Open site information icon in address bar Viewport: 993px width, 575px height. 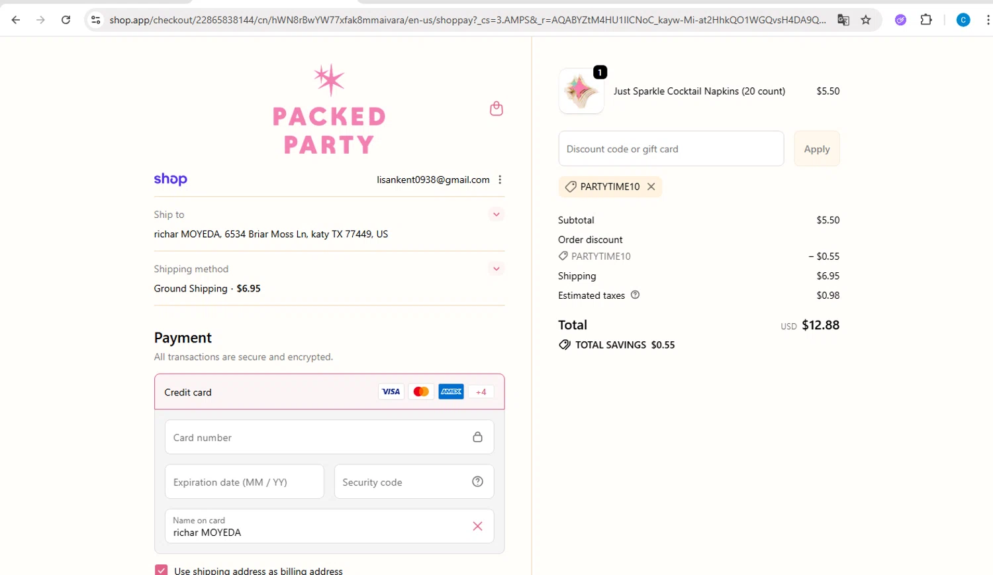click(x=96, y=20)
